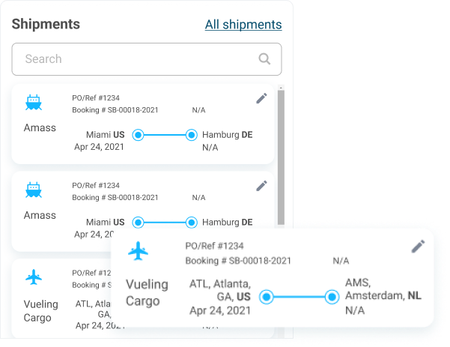The width and height of the screenshot is (450, 347).
Task: Click the Shipments panel heading
Action: 46,24
